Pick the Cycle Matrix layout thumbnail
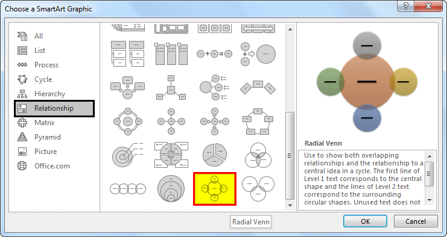Viewport: 447px width, 237px height. [171, 155]
